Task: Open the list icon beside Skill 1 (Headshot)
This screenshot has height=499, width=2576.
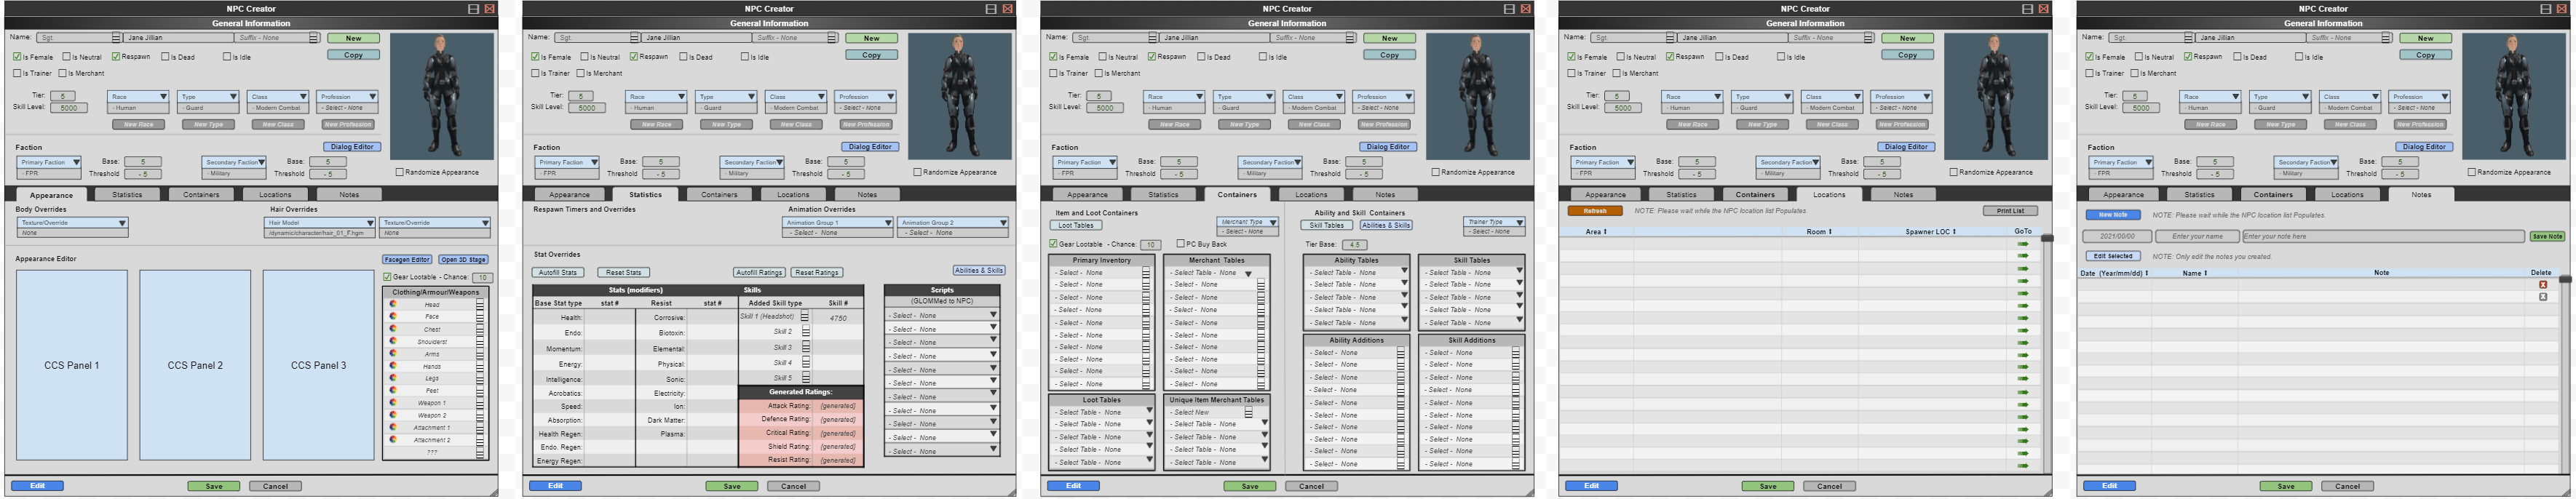Action: pyautogui.click(x=804, y=317)
